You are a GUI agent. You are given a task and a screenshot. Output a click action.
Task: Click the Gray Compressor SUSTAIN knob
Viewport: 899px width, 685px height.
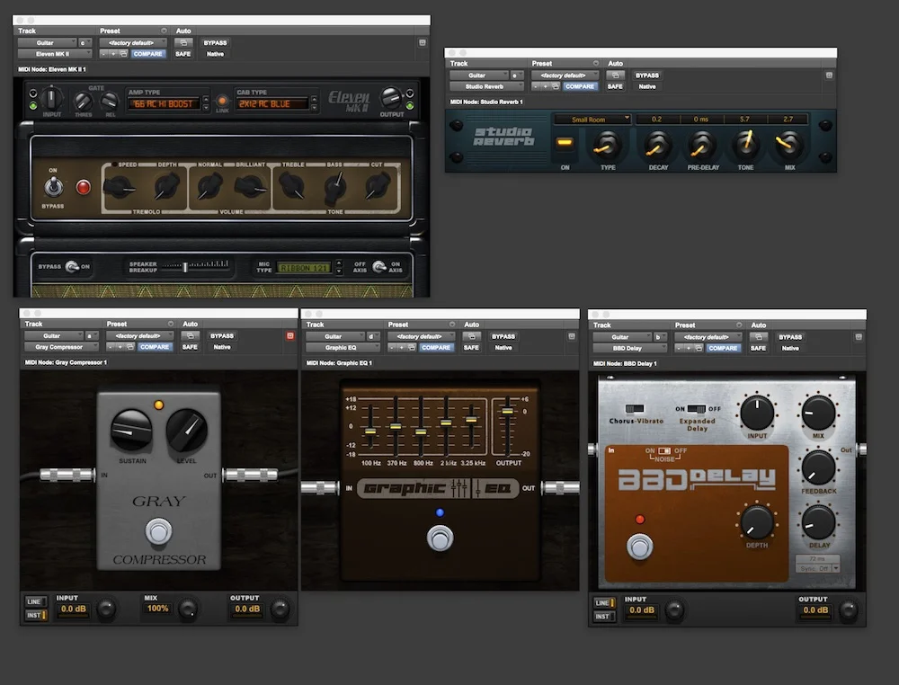(131, 431)
